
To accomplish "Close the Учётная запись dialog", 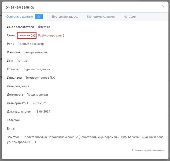I will 163,6.
